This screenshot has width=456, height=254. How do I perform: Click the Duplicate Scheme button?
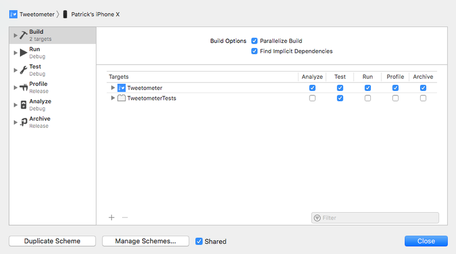(x=53, y=241)
